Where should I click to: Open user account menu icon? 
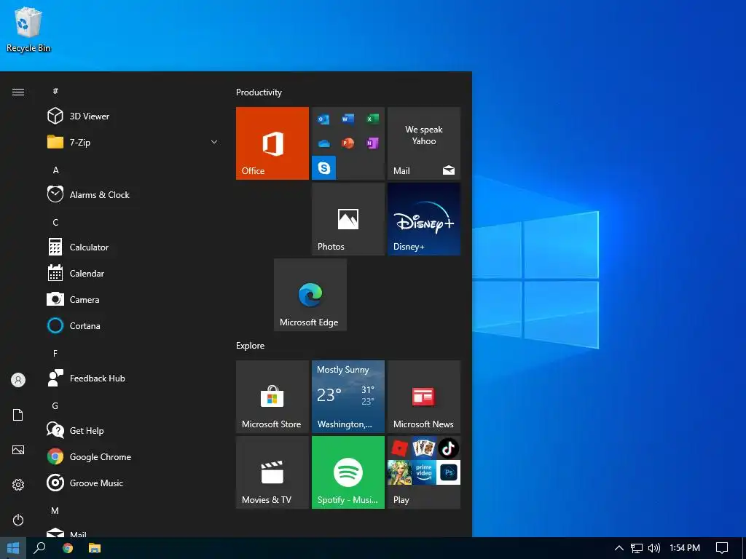(x=18, y=380)
